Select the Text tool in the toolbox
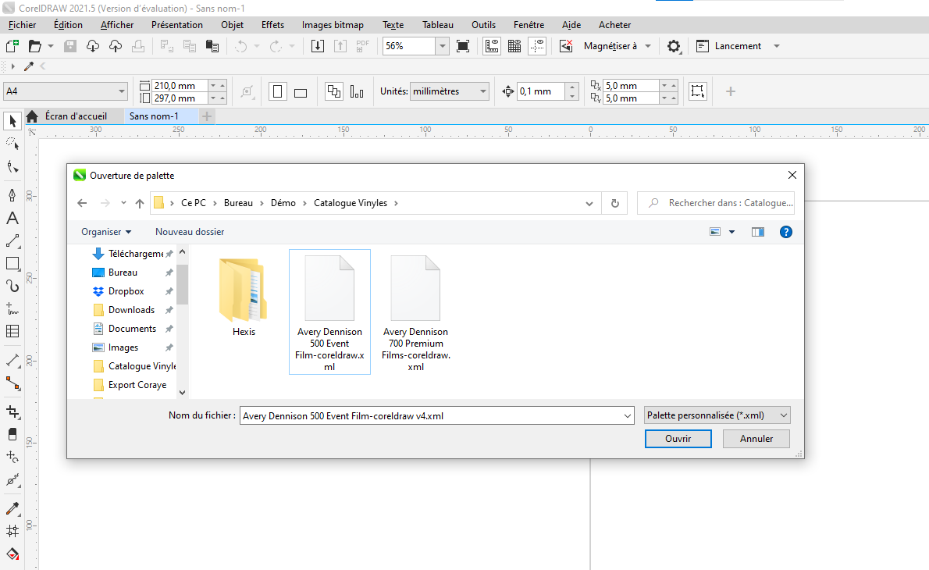929x570 pixels. pos(12,218)
